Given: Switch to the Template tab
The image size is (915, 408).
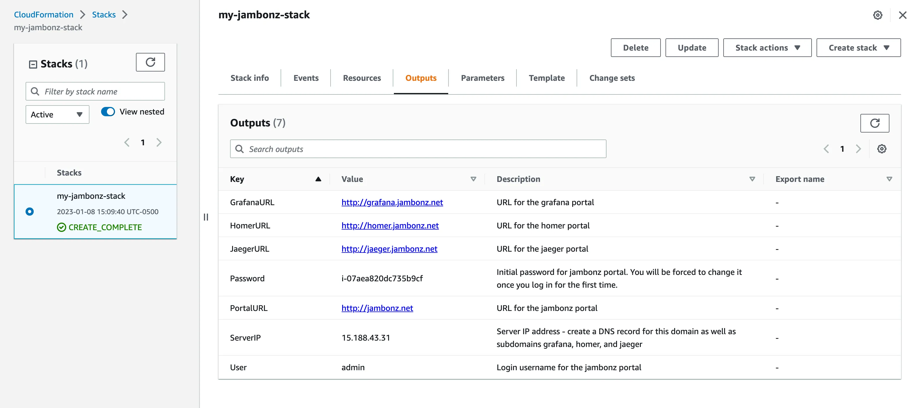Looking at the screenshot, I should [547, 78].
